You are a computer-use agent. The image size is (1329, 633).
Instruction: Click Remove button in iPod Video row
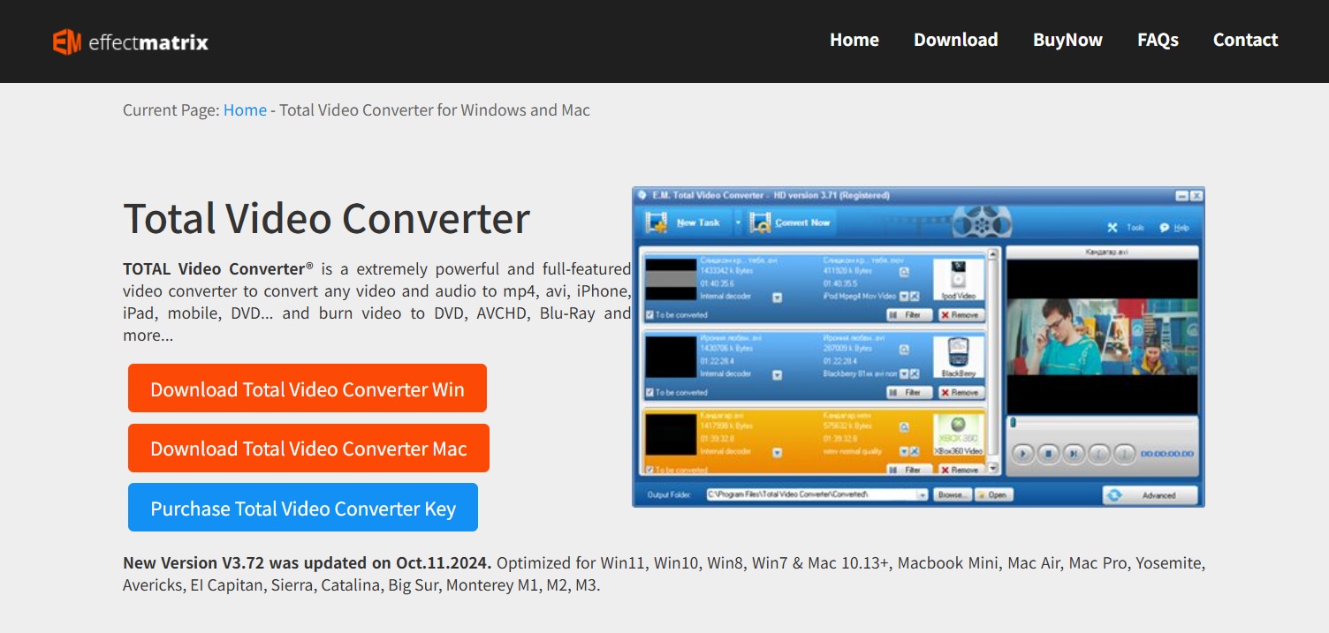coord(961,315)
